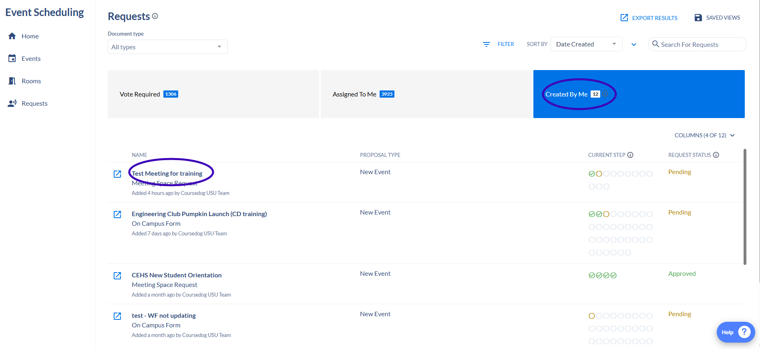Image resolution: width=760 pixels, height=349 pixels.
Task: Expand the COLUMNS (4 OF 12) selector
Action: tap(704, 135)
